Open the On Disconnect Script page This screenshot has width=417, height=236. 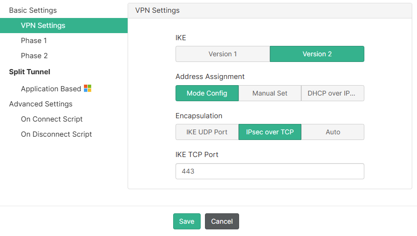(x=56, y=134)
